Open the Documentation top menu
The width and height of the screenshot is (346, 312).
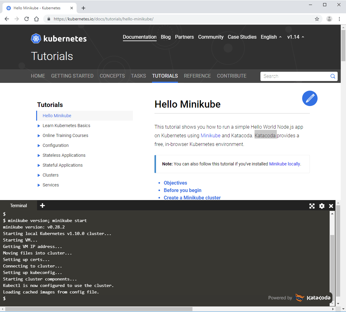[x=140, y=37]
